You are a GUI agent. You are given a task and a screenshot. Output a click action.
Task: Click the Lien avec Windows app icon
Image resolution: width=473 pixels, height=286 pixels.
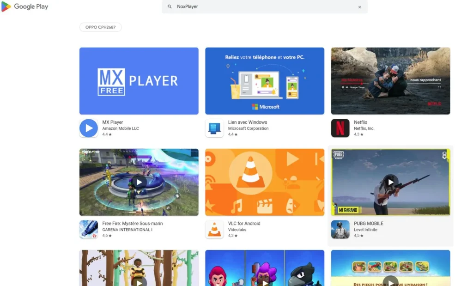tap(214, 128)
